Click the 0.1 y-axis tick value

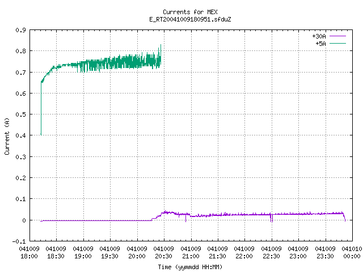coord(20,199)
